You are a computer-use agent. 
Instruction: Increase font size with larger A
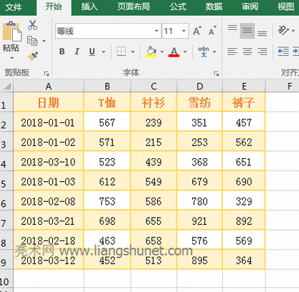pyautogui.click(x=197, y=31)
